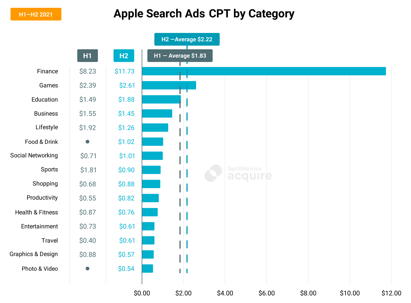Click the Education category label
Screen dimensions: 411x303
pyautogui.click(x=45, y=100)
